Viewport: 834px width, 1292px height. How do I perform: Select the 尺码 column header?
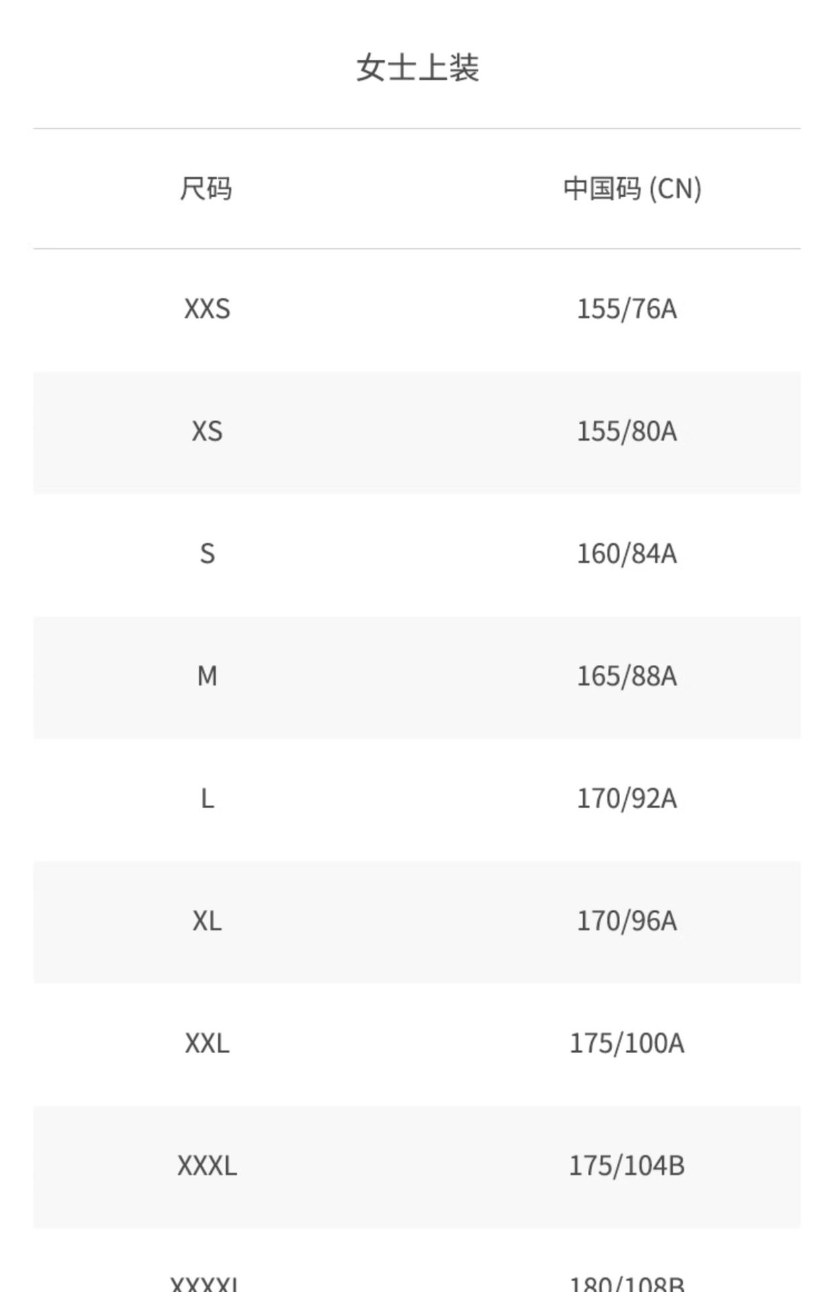pyautogui.click(x=206, y=188)
